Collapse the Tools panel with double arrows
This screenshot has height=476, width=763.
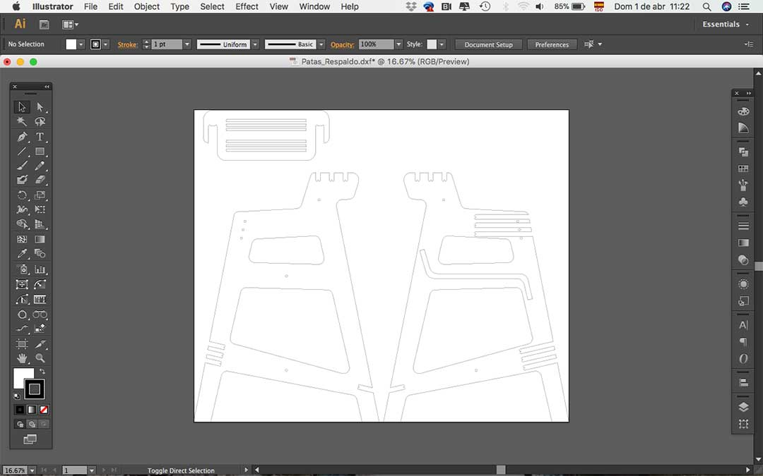click(47, 87)
